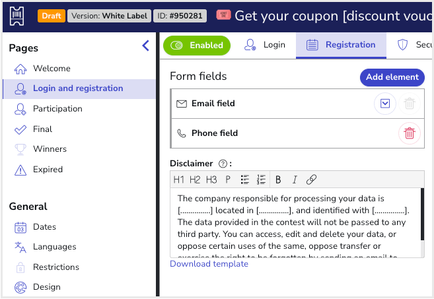Click the Disclaimer help question mark icon
The width and height of the screenshot is (434, 299).
[223, 164]
